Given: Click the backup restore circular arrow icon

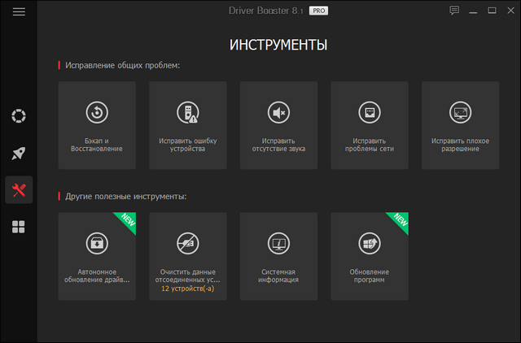Looking at the screenshot, I should [97, 112].
